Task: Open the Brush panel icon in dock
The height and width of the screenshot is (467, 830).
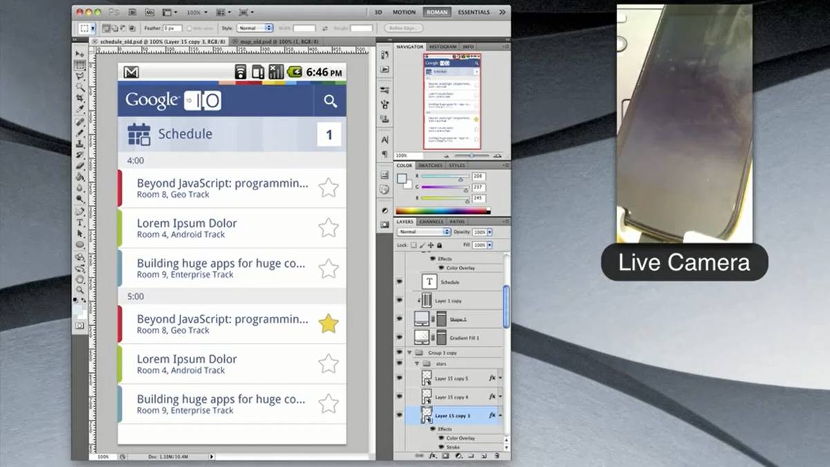Action: click(385, 104)
